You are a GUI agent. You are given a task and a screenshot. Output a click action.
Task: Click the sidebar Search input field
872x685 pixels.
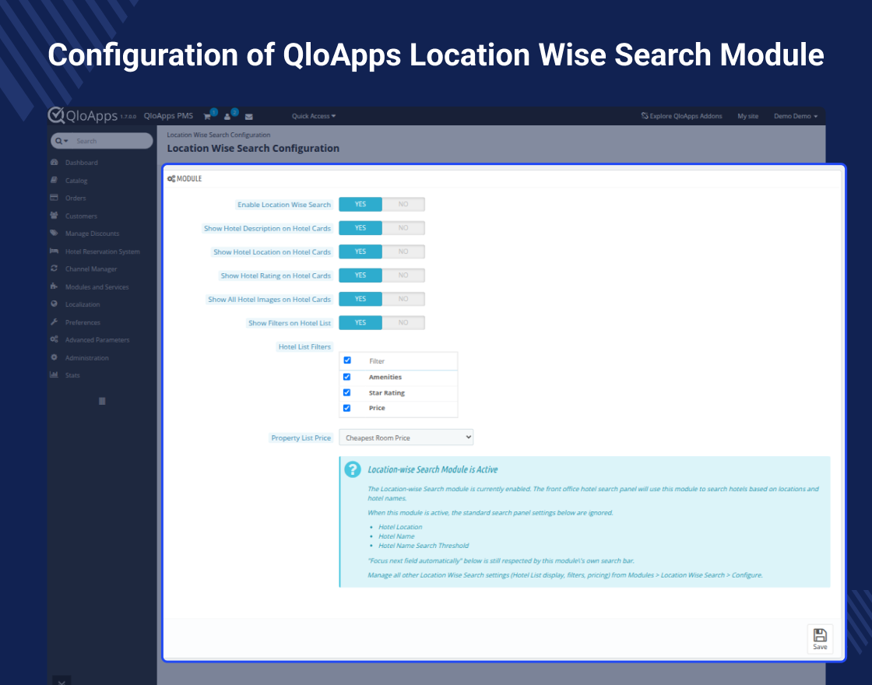[111, 141]
